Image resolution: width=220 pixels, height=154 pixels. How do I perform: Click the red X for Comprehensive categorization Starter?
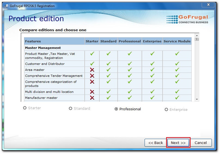click(x=92, y=82)
